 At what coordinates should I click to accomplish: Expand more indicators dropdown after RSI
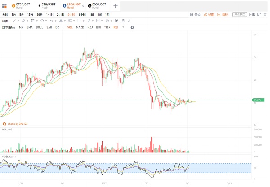(123, 27)
